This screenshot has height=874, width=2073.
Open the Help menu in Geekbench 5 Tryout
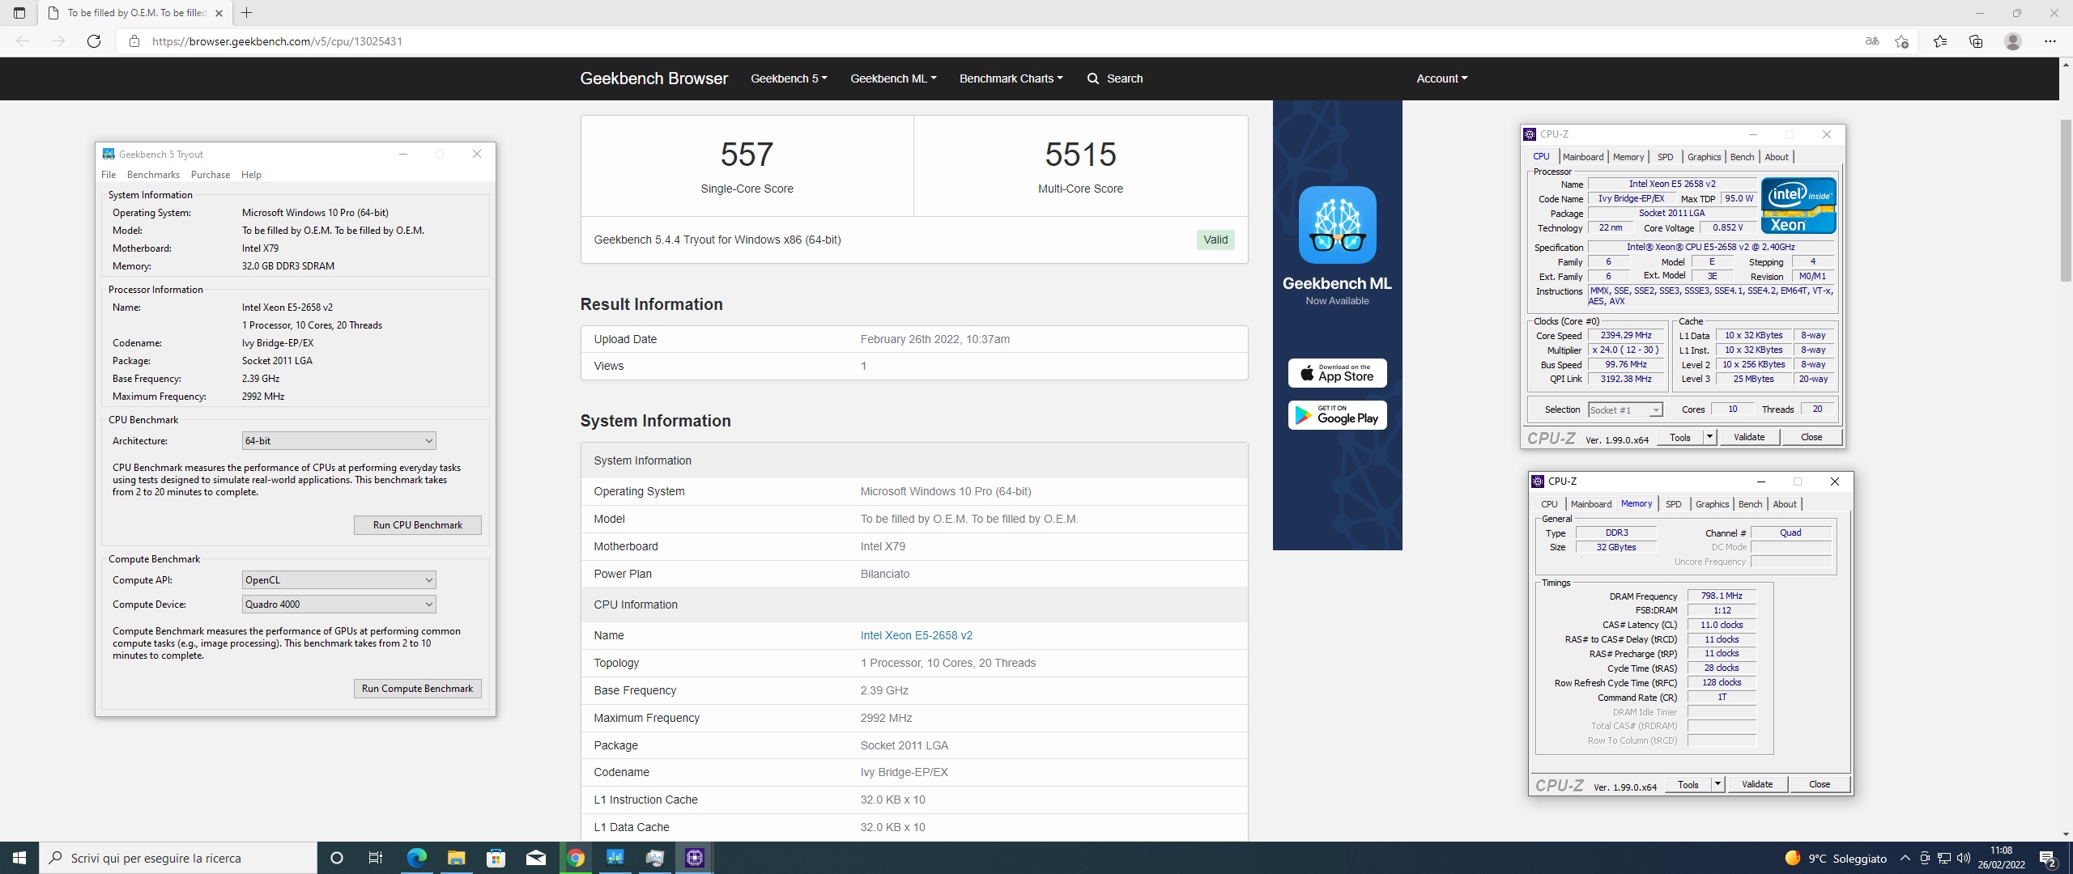pyautogui.click(x=252, y=175)
